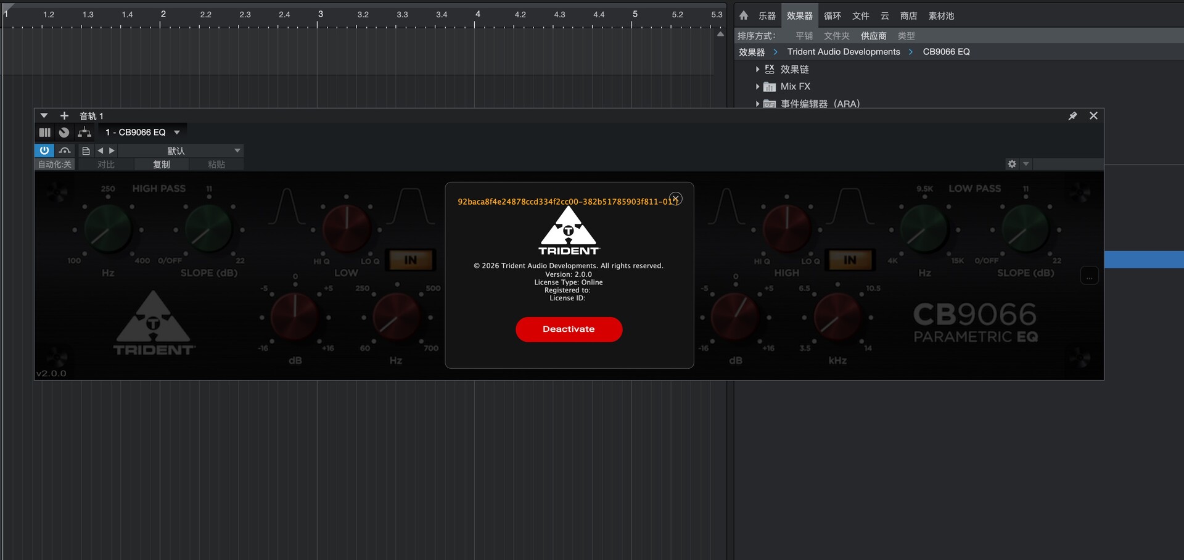Image resolution: width=1184 pixels, height=560 pixels.
Task: Click the sidechain icon beside power
Action: (x=65, y=150)
